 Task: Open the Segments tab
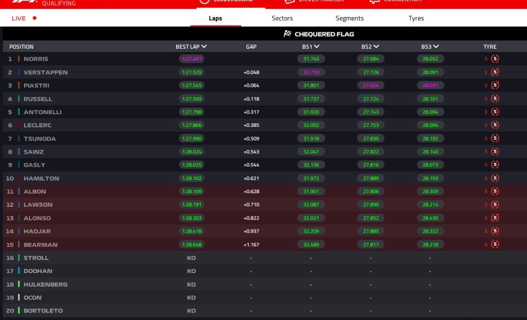[350, 18]
